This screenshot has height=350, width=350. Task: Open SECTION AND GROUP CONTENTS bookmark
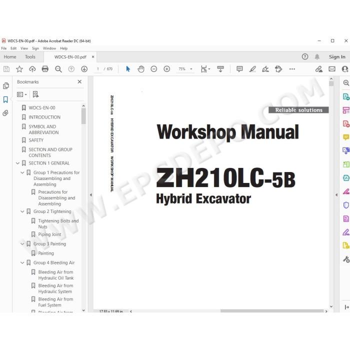coord(50,152)
